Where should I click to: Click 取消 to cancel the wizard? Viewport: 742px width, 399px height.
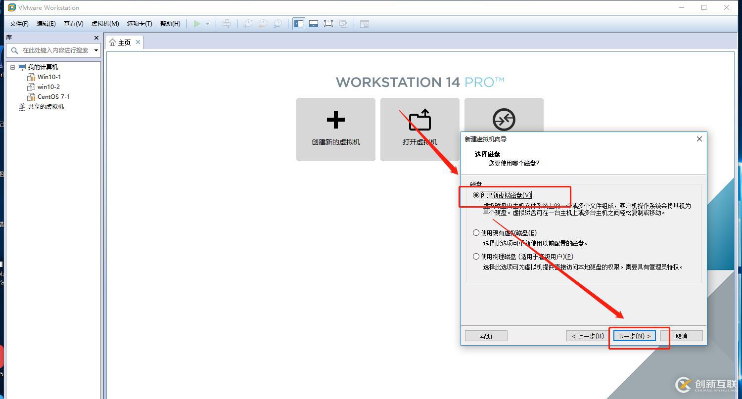pos(682,336)
